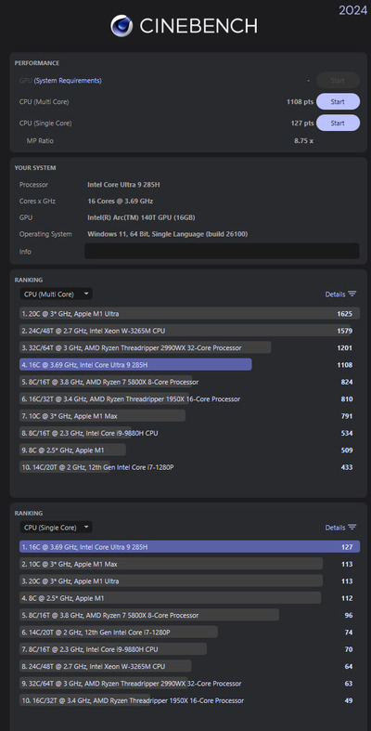
Task: Click the filter icon beside Single Core Details
Action: (x=352, y=528)
